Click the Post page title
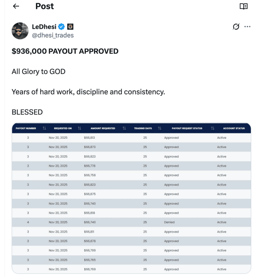The height and width of the screenshot is (277, 257). click(44, 6)
